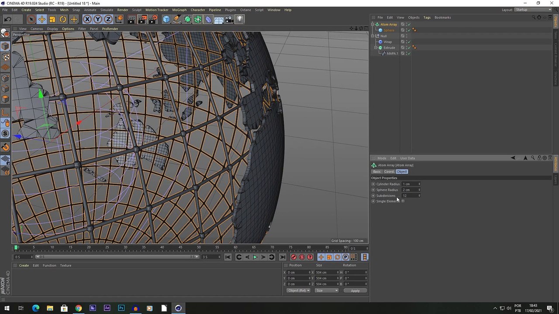Open the Size mode dropdown

tap(326, 290)
